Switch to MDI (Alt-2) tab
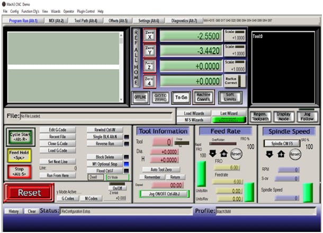 (x=56, y=21)
